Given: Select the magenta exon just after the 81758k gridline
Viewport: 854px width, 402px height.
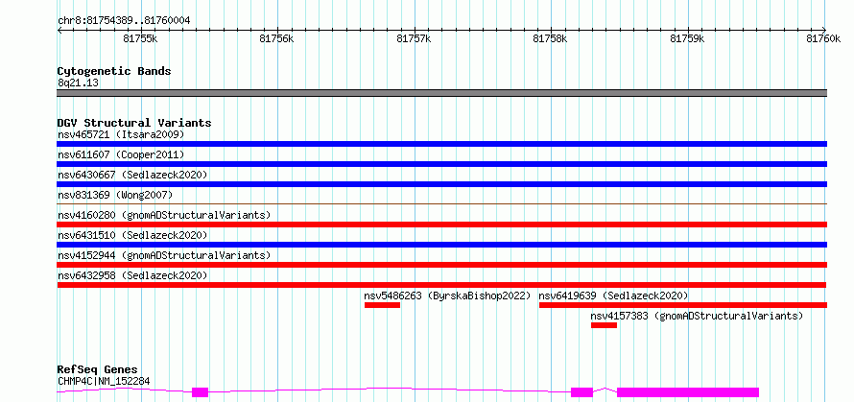Looking at the screenshot, I should pos(581,392).
